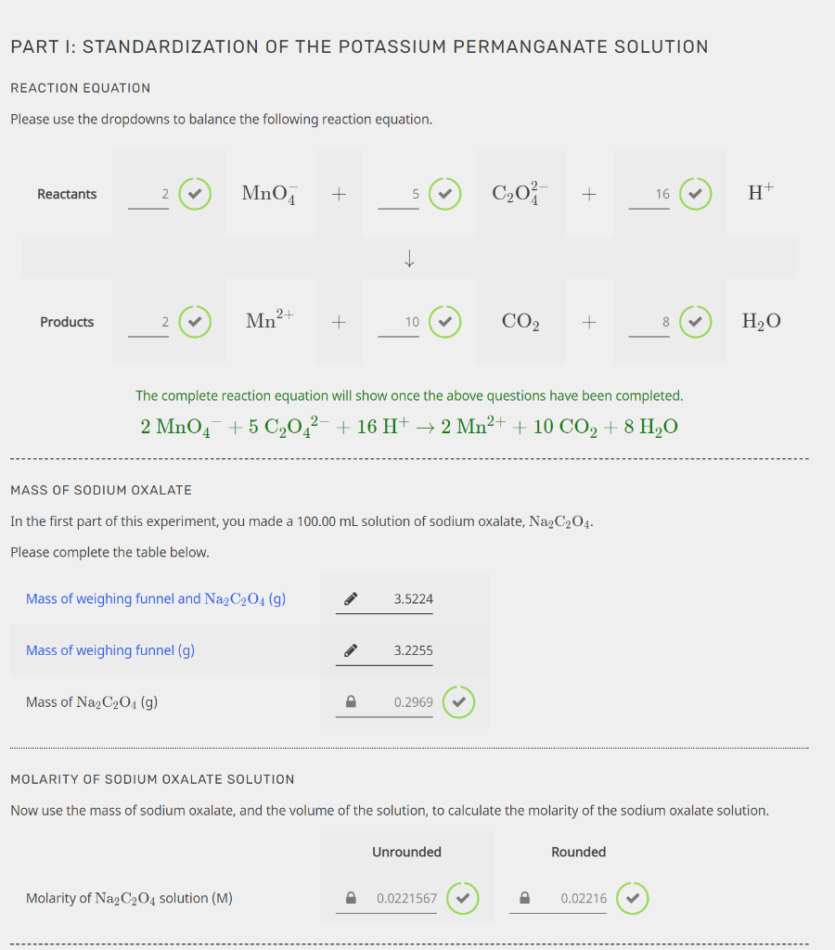This screenshot has width=835, height=950.
Task: Toggle the checkmark for H2O coefficient 8
Action: click(696, 321)
